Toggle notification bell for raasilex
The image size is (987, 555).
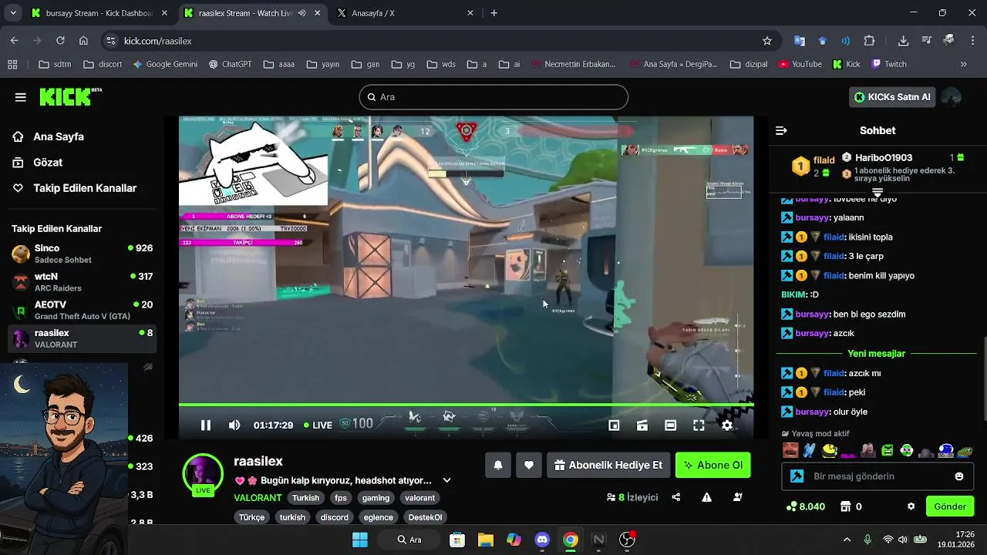click(498, 465)
